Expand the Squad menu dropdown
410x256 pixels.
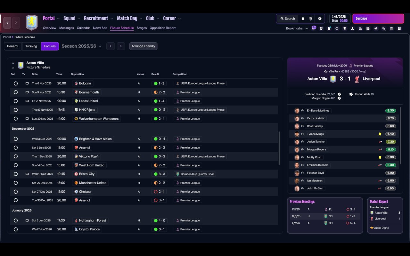click(x=78, y=19)
